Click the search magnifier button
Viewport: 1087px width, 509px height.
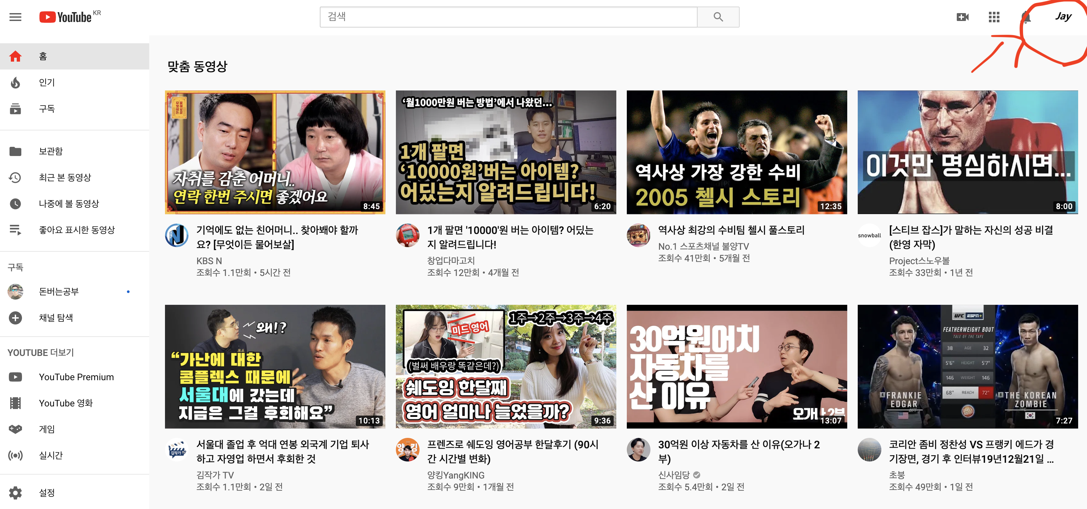718,17
